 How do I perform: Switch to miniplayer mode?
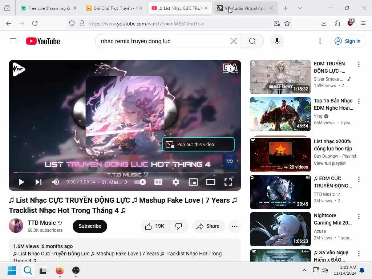tap(193, 182)
